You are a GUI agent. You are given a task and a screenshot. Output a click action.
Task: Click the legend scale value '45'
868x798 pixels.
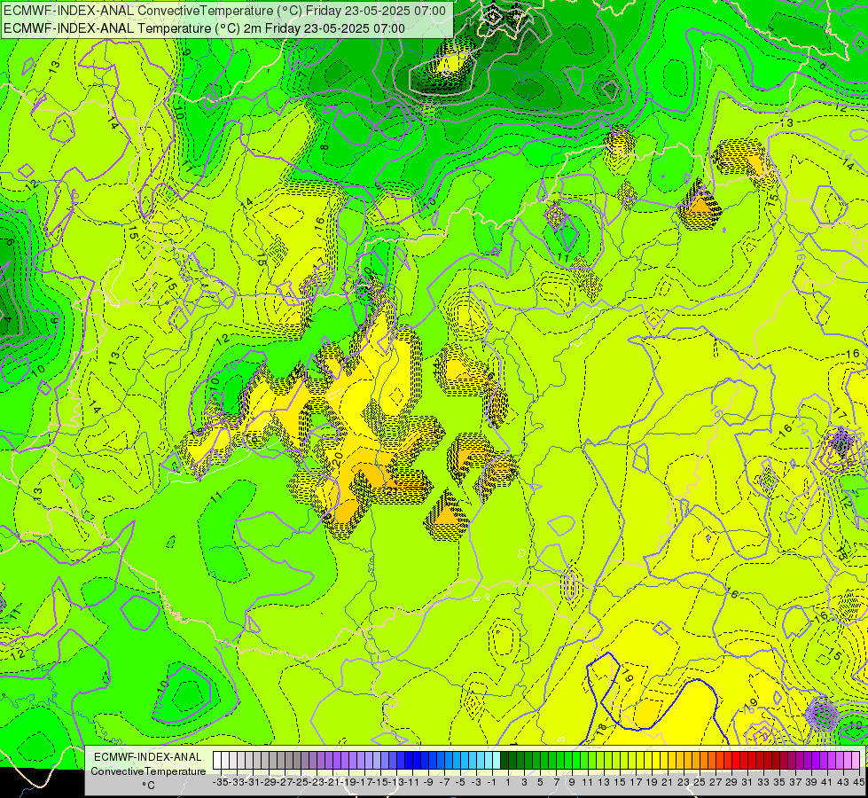tap(858, 782)
